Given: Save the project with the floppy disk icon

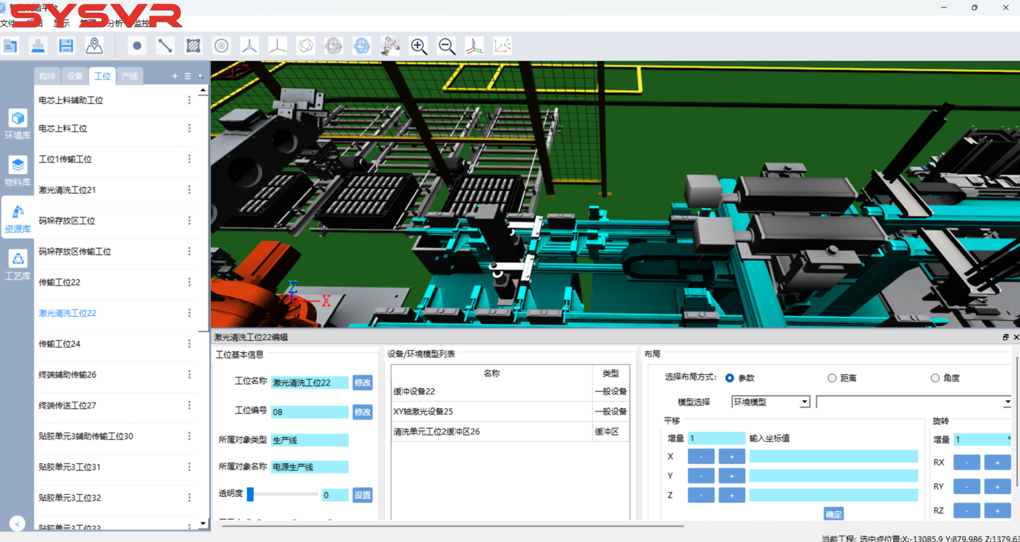Looking at the screenshot, I should pyautogui.click(x=66, y=46).
